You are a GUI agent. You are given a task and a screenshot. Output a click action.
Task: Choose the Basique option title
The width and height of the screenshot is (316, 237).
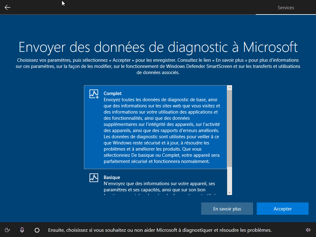point(112,177)
